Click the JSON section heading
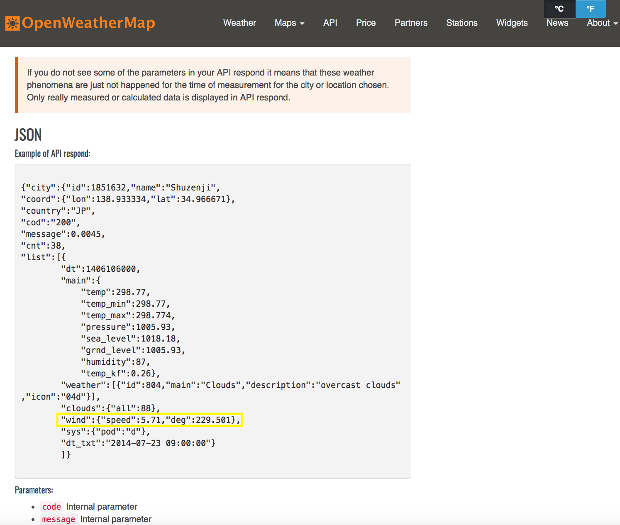The height and width of the screenshot is (525, 620). (x=28, y=135)
